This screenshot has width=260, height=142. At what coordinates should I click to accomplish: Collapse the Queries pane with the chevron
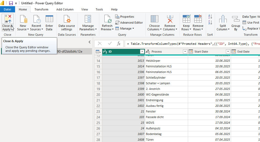[x=90, y=42]
